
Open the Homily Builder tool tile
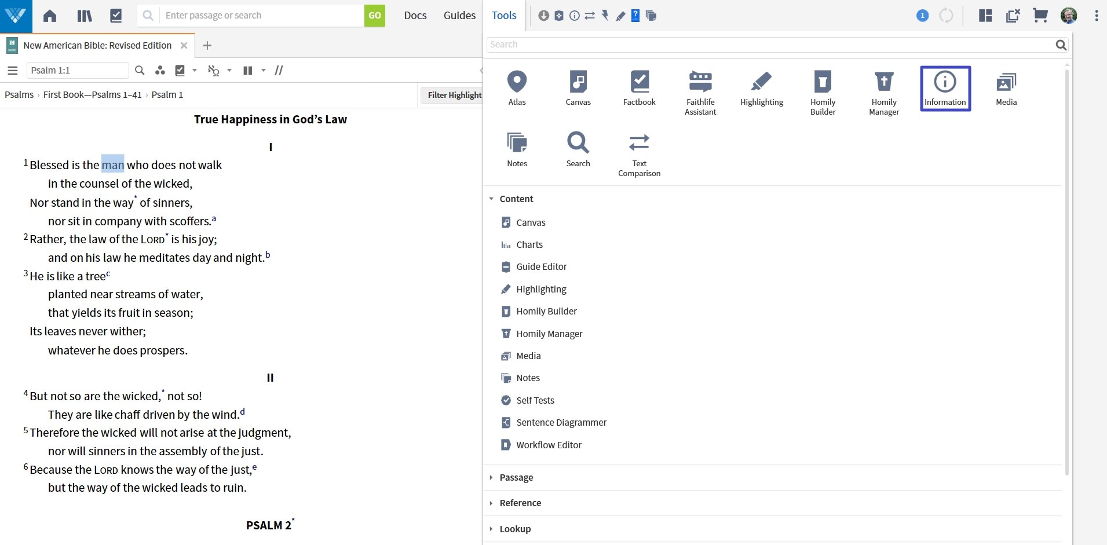(823, 93)
